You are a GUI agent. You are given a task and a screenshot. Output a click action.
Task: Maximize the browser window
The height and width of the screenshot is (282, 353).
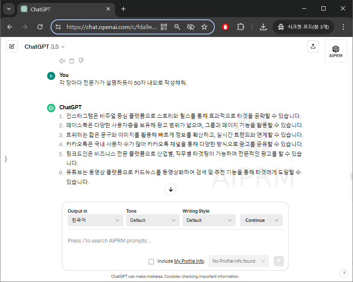(324, 9)
